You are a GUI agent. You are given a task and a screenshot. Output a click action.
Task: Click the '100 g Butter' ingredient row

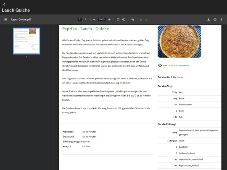tap(189, 99)
